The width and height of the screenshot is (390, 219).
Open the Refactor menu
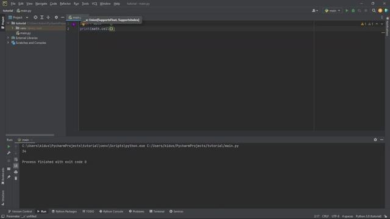pos(65,4)
